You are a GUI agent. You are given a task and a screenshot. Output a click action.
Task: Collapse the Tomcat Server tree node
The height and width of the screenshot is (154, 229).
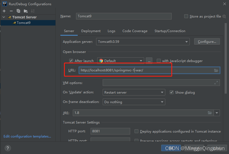click(x=4, y=17)
